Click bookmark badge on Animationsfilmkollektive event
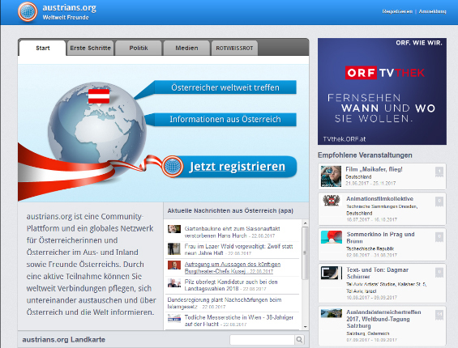 [439, 202]
